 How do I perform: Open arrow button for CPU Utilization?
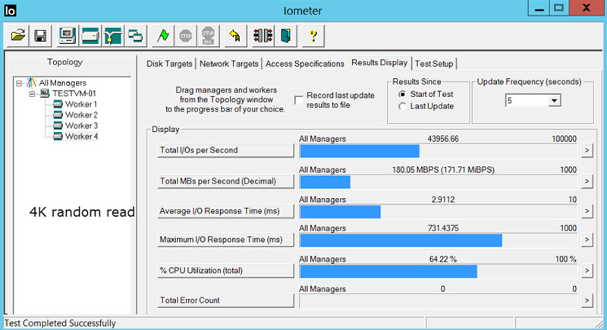pyautogui.click(x=587, y=270)
